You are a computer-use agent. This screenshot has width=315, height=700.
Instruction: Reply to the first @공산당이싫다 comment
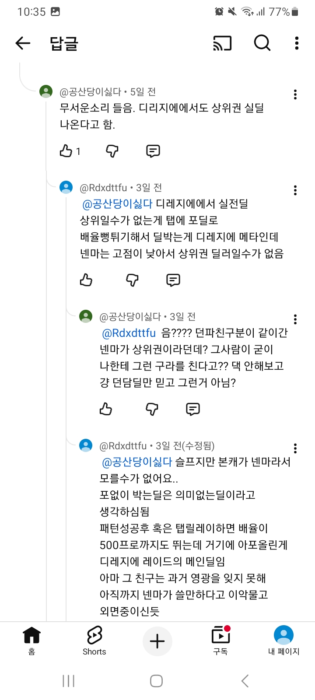[x=153, y=151]
